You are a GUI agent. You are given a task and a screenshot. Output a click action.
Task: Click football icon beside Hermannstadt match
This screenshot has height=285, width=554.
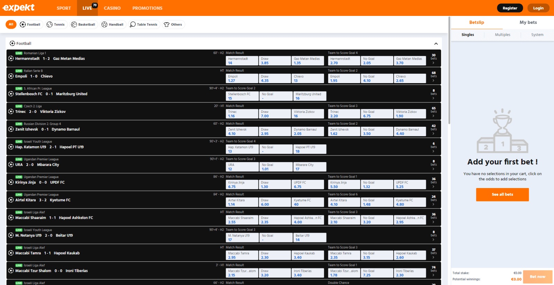pyautogui.click(x=11, y=59)
